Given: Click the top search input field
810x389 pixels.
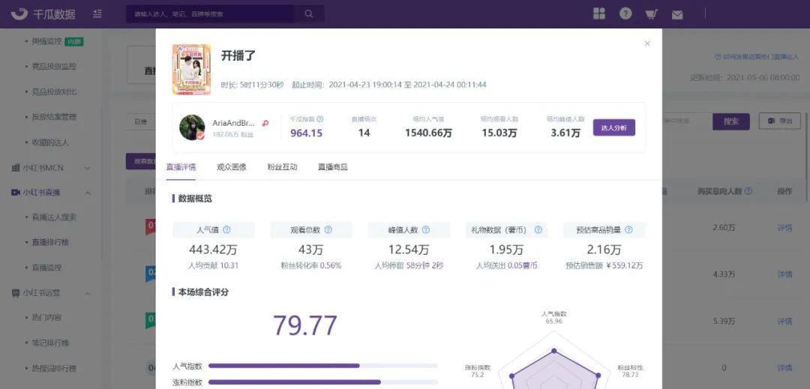Looking at the screenshot, I should coord(210,14).
